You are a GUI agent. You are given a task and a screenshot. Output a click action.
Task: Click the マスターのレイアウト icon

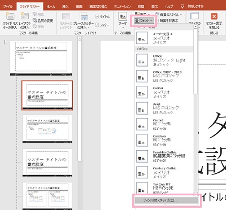click(66, 16)
